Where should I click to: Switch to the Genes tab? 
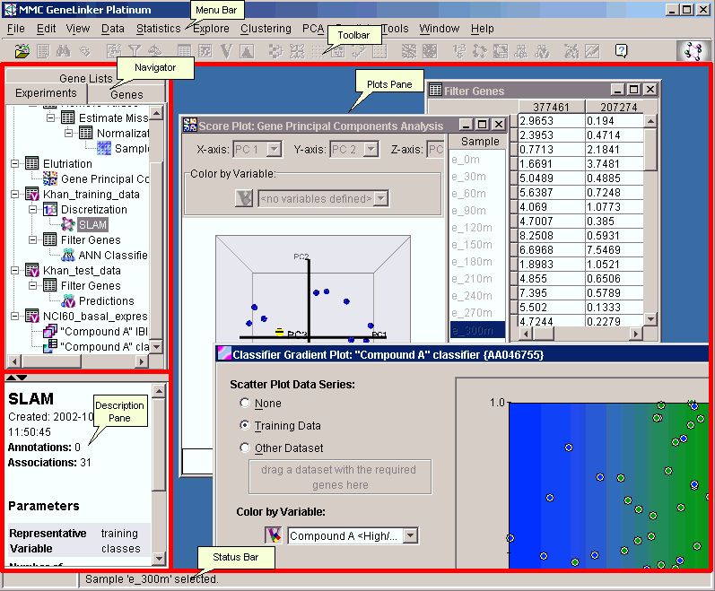tap(126, 94)
